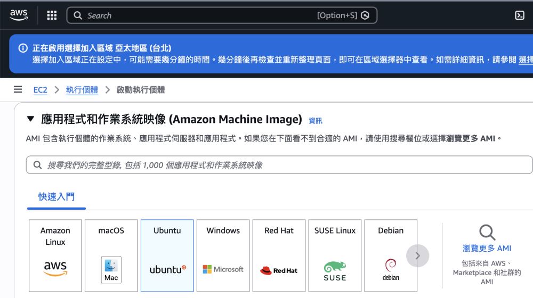Click the magnifier icon in top Search bar
Screen dimensions: 533x298
pyautogui.click(x=78, y=15)
